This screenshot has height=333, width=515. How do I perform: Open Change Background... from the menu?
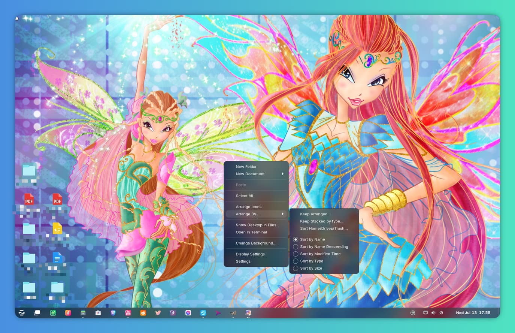click(256, 243)
